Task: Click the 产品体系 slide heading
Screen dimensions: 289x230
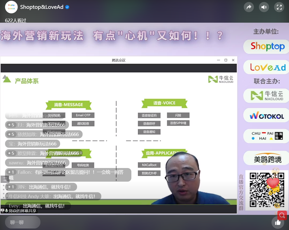Action: tap(27, 81)
